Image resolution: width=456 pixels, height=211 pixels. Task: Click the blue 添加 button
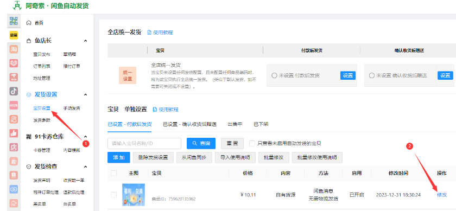coord(119,157)
